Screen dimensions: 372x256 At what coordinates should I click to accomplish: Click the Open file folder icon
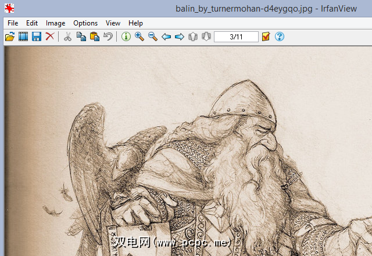(x=10, y=36)
